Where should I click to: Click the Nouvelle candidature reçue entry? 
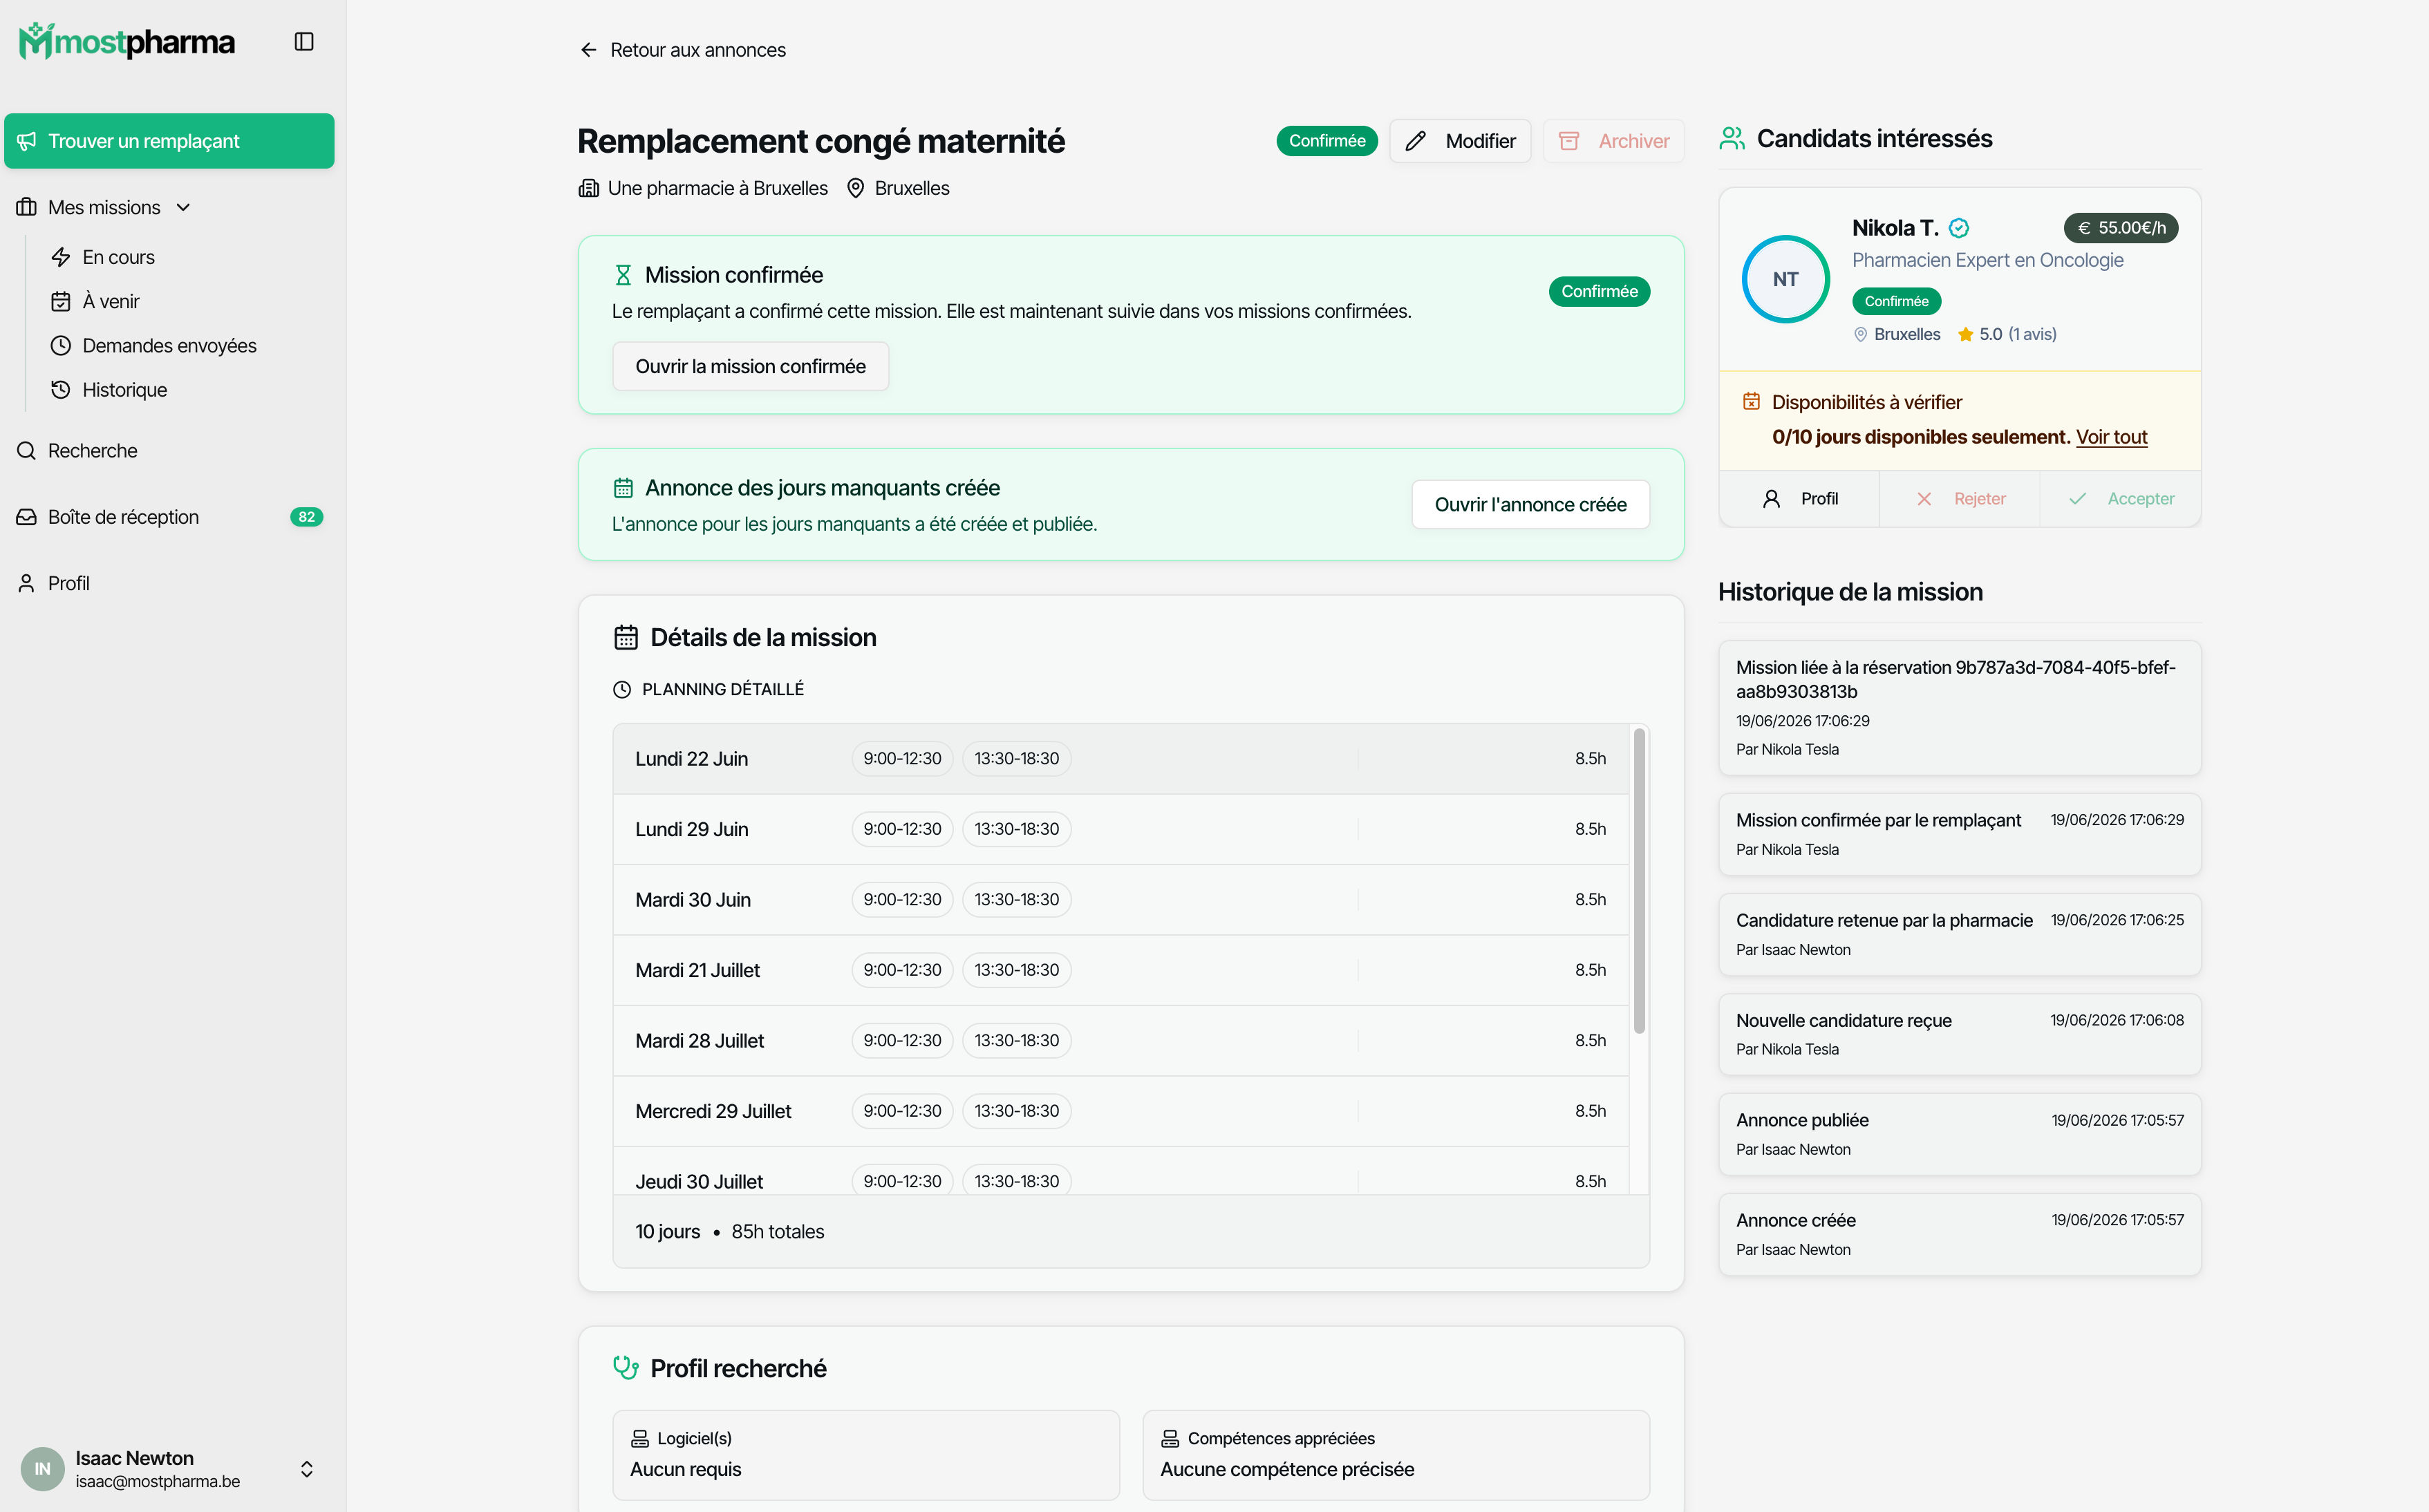(1959, 1034)
